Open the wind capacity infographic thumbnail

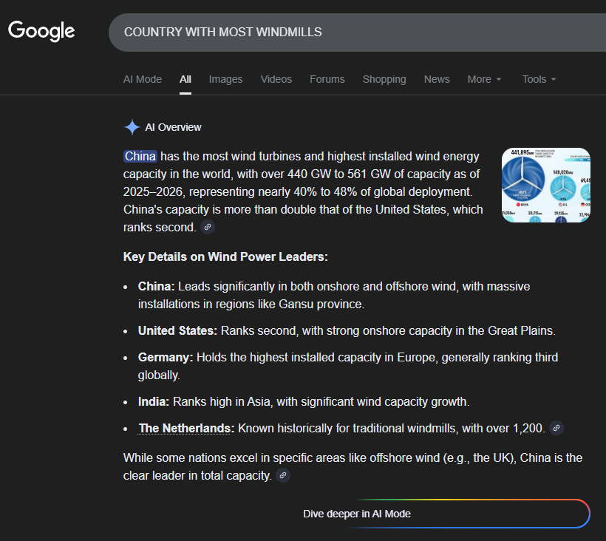[545, 185]
